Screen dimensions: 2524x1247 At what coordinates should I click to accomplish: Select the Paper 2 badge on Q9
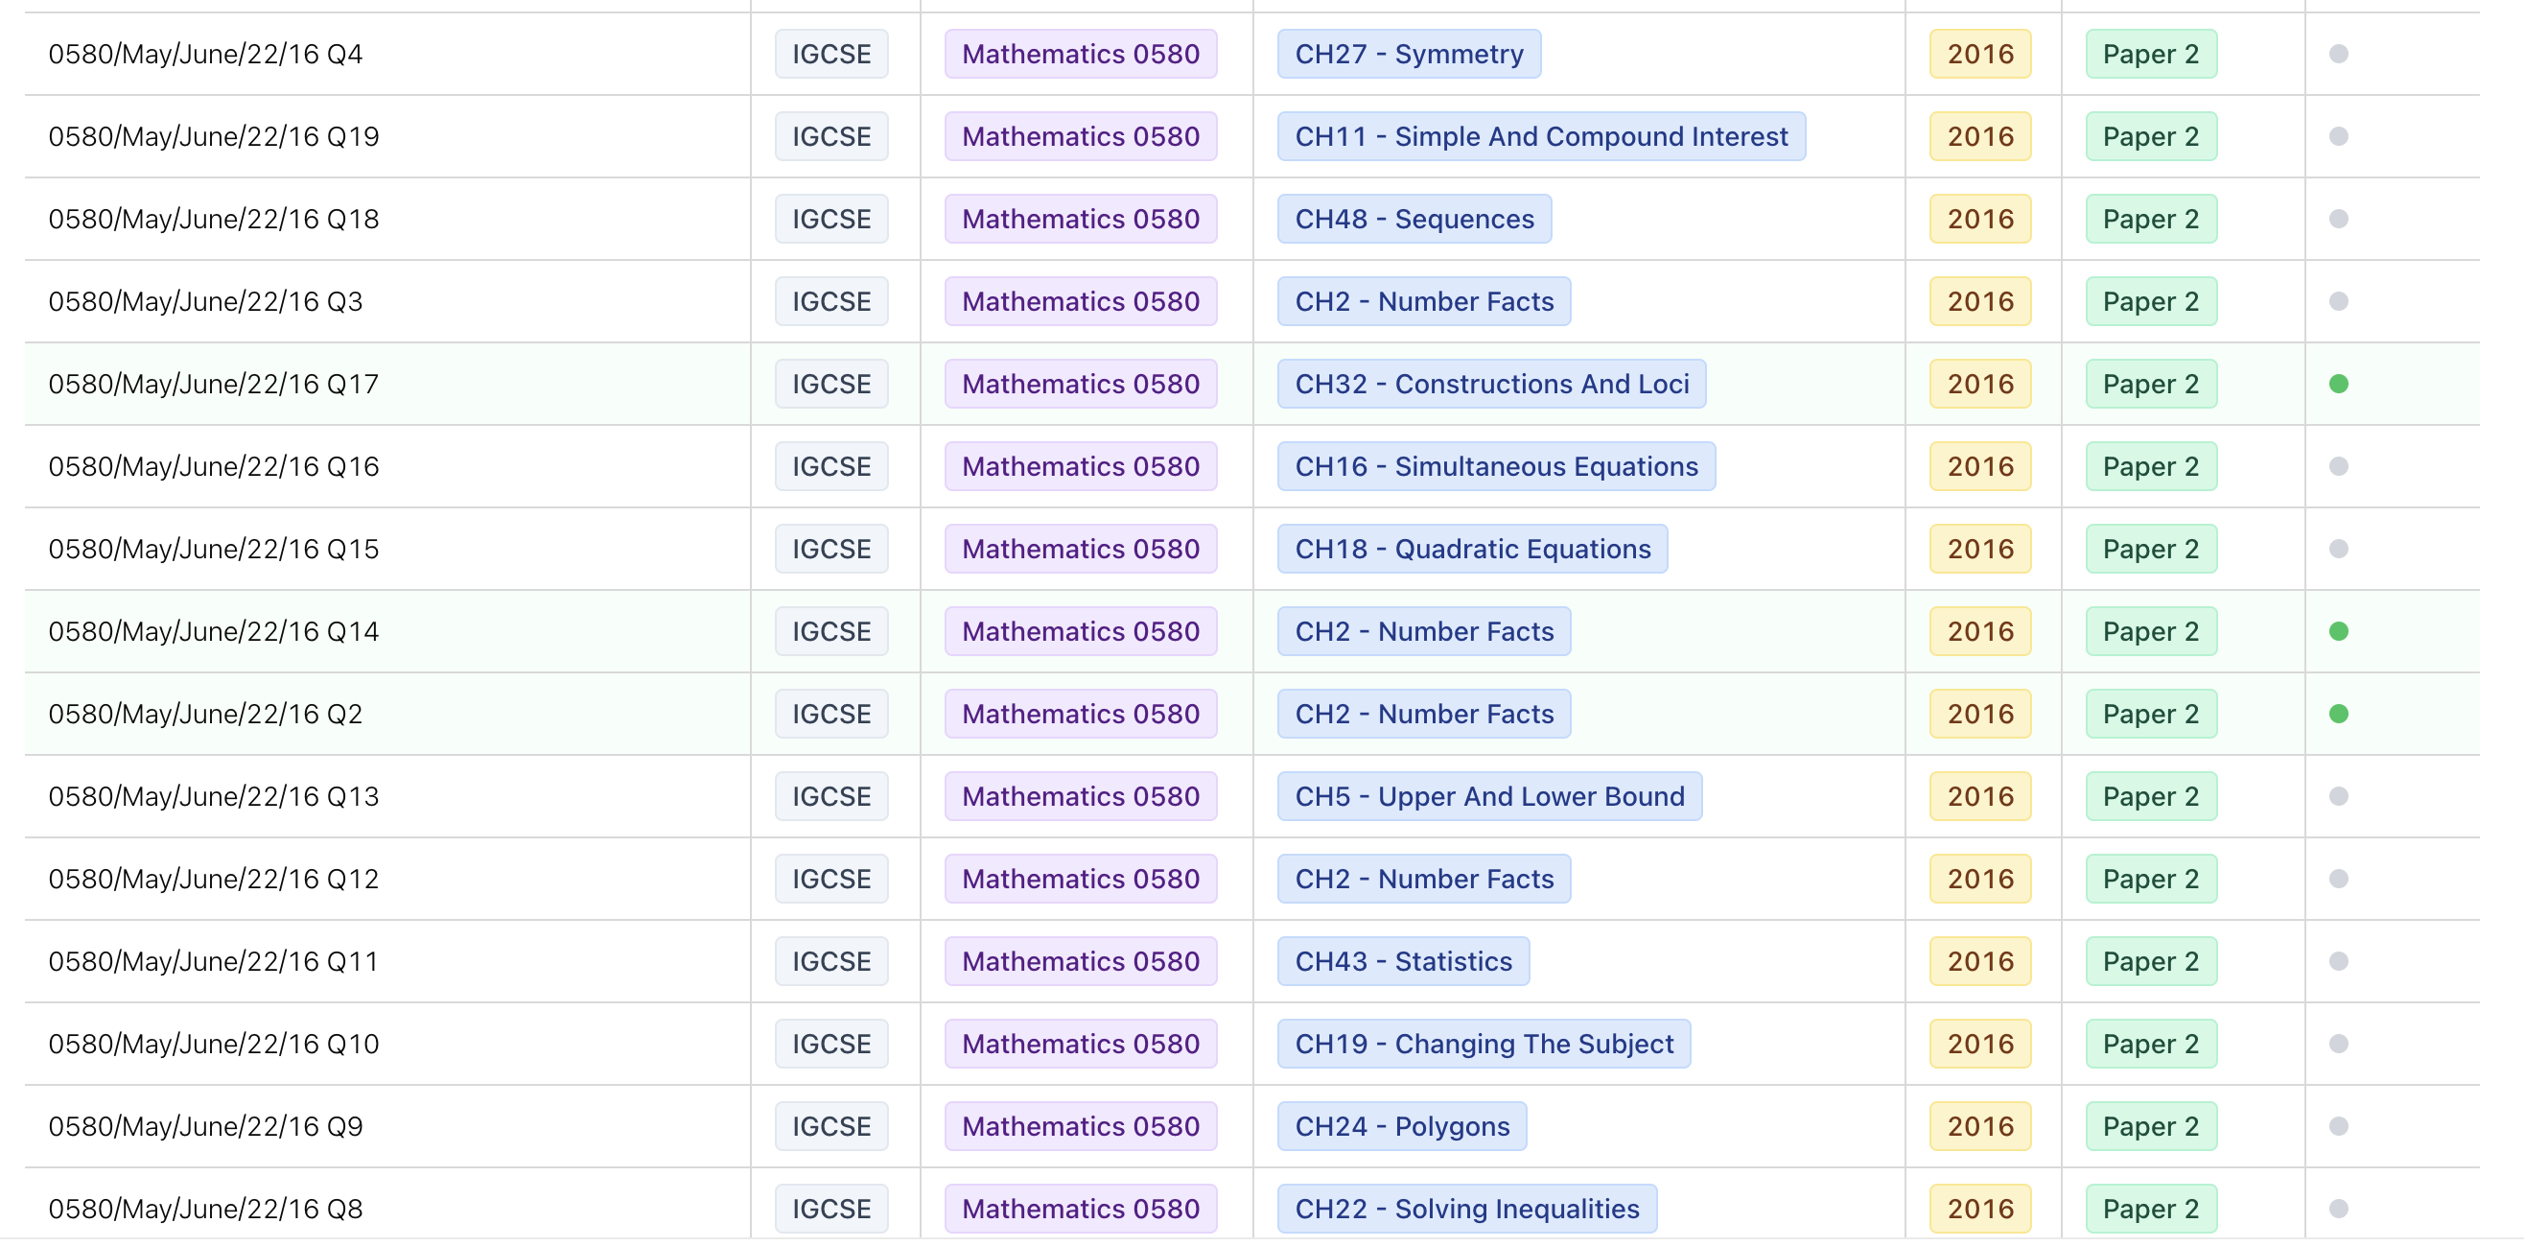2149,1125
